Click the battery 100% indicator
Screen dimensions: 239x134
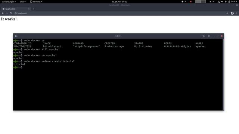232,1
